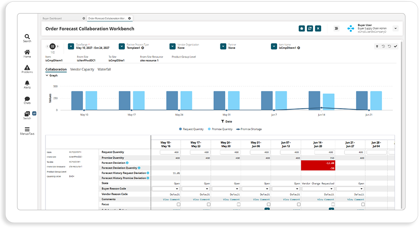Switch to the Vendor Capacity tab
The image size is (419, 236).
pyautogui.click(x=82, y=69)
